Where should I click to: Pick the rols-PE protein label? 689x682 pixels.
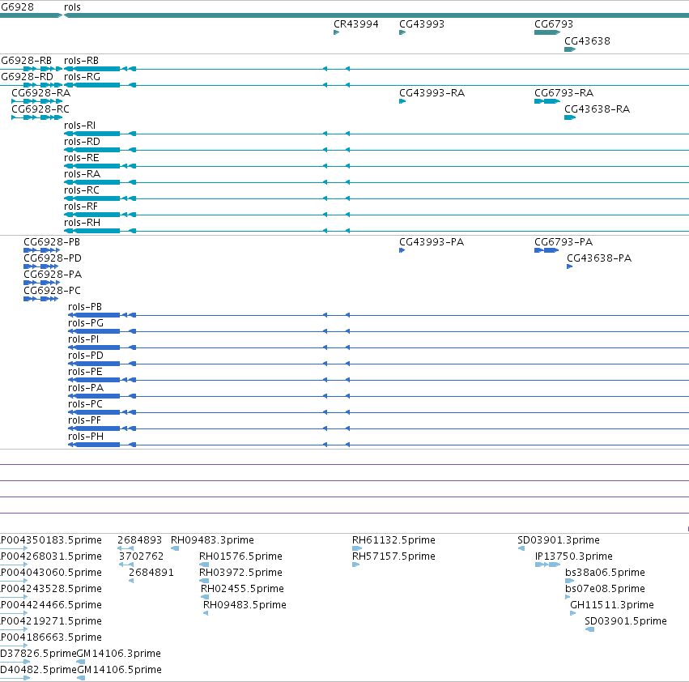85,373
